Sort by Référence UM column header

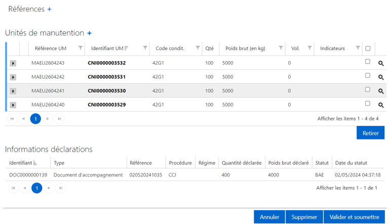pyautogui.click(x=51, y=49)
